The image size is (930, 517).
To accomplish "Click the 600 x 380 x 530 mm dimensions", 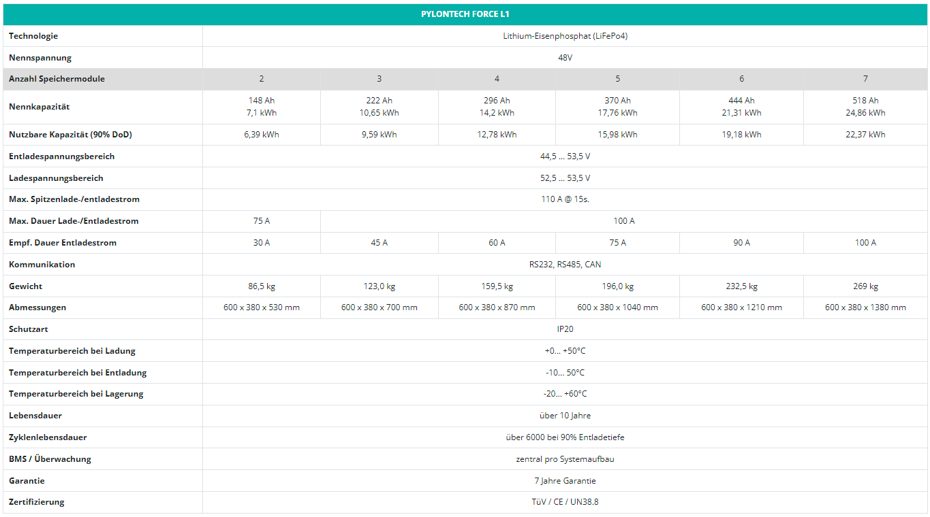I will (x=262, y=307).
